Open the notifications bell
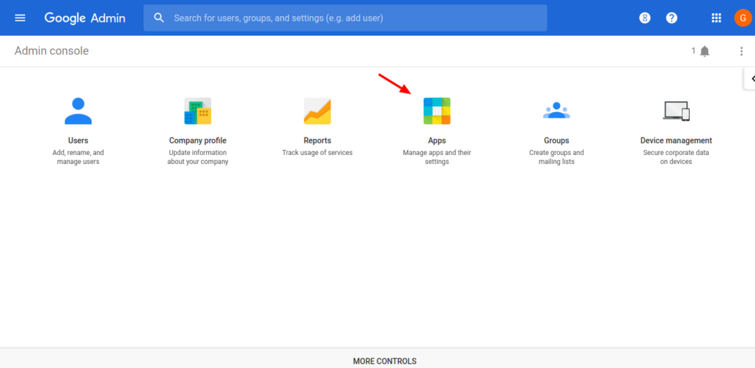The width and height of the screenshot is (755, 368). click(705, 51)
